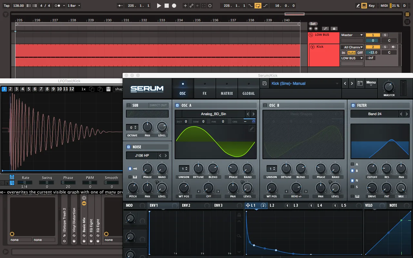
Task: Select next noise sample after J106 HP
Action: [166, 155]
